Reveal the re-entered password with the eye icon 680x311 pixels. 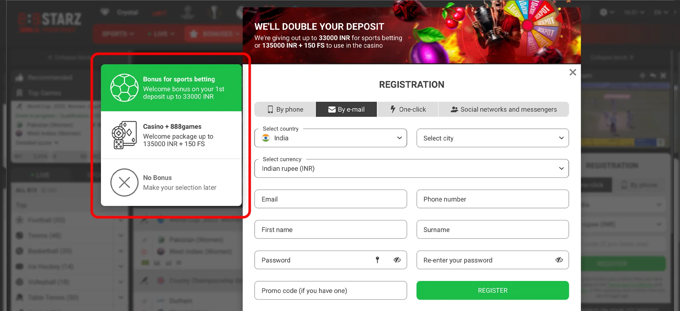pyautogui.click(x=559, y=260)
